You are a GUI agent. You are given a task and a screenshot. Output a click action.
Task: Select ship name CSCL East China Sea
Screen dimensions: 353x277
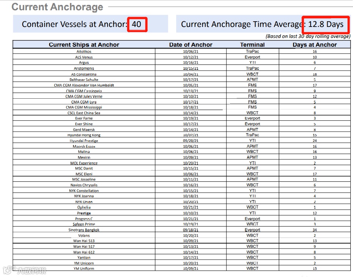tap(84, 113)
